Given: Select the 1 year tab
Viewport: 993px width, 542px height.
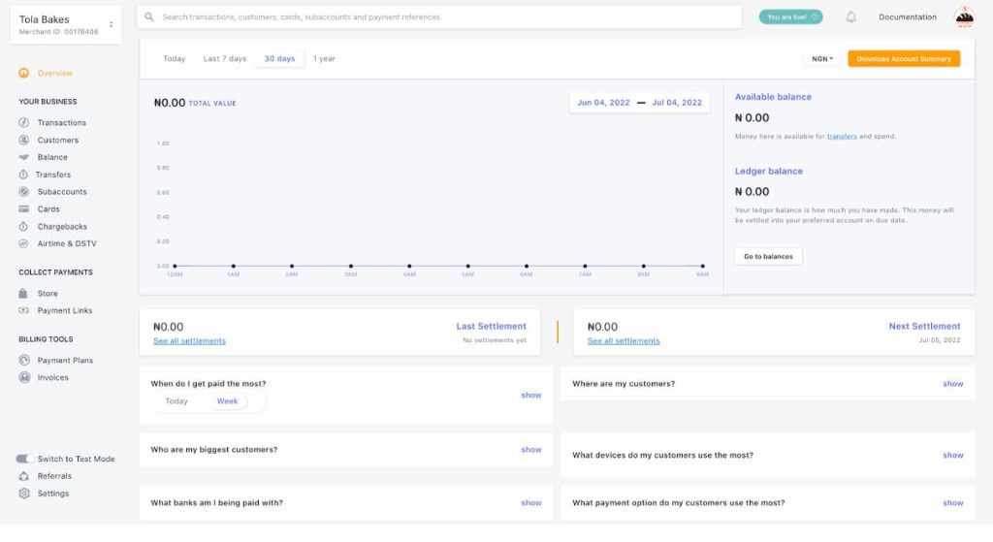Looking at the screenshot, I should coord(324,59).
